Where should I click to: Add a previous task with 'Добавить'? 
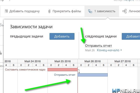(62, 36)
